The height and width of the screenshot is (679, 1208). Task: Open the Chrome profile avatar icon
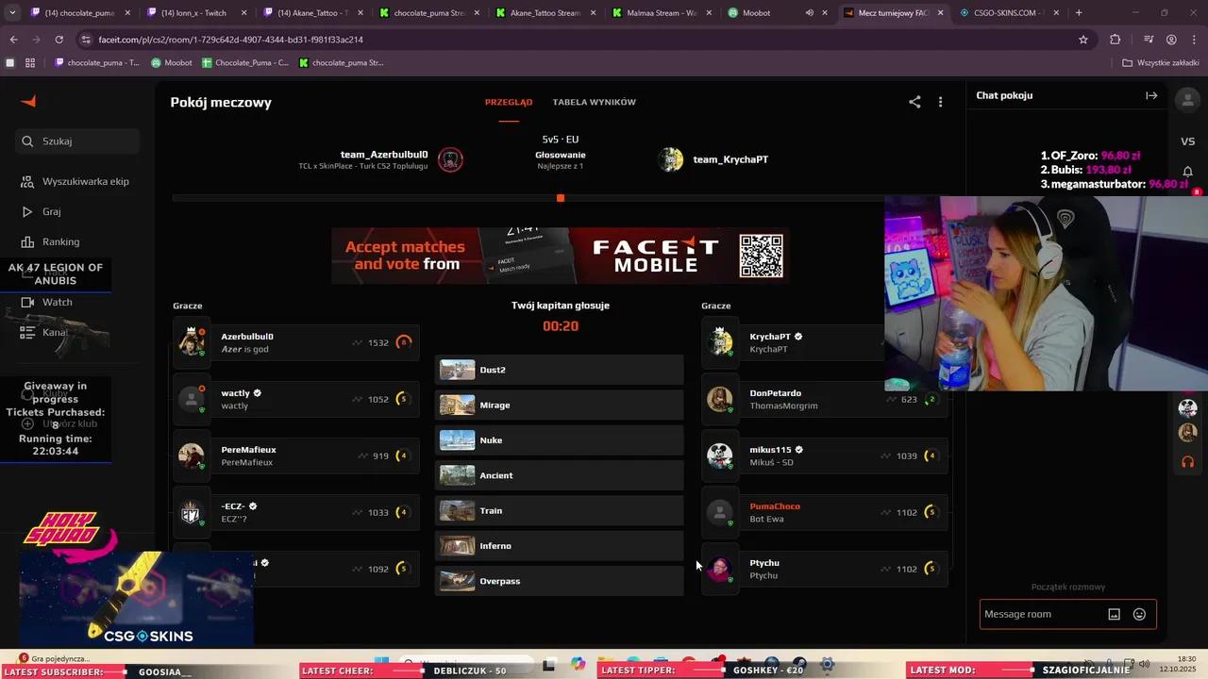click(1171, 40)
